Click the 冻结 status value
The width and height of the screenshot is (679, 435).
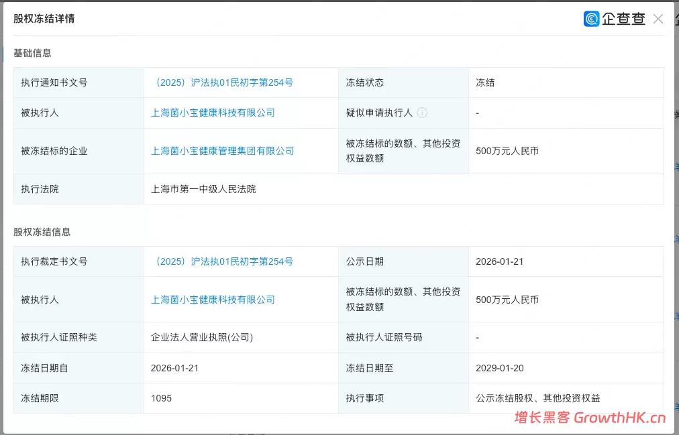point(485,82)
